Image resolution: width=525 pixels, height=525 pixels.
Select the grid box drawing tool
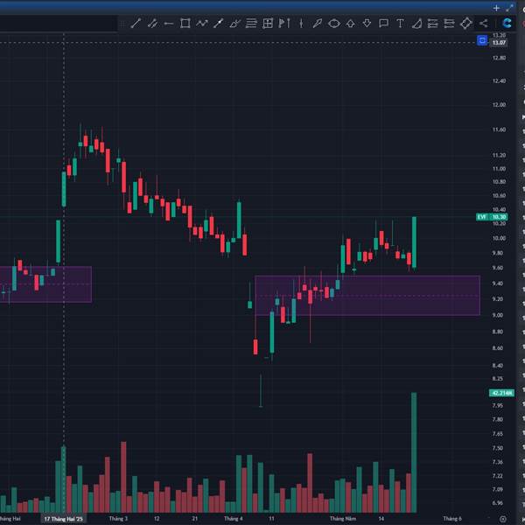268,24
